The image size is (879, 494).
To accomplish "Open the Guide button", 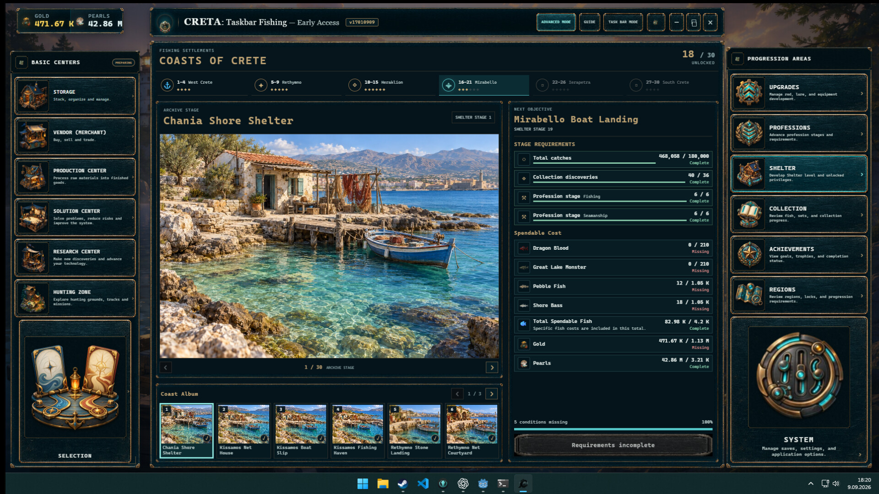I will click(589, 22).
